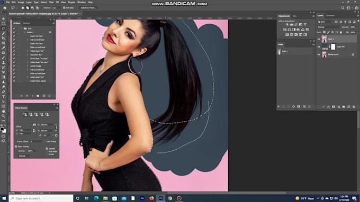Click Windows taskbar search box
The height and width of the screenshot is (202, 360).
[41, 198]
